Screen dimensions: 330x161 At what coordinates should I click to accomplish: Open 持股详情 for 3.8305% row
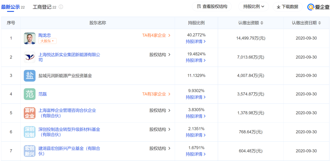(196, 116)
